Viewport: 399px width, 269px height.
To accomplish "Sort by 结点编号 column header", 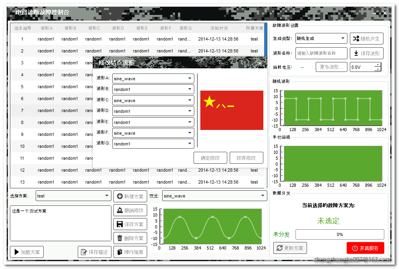I will (x=23, y=28).
